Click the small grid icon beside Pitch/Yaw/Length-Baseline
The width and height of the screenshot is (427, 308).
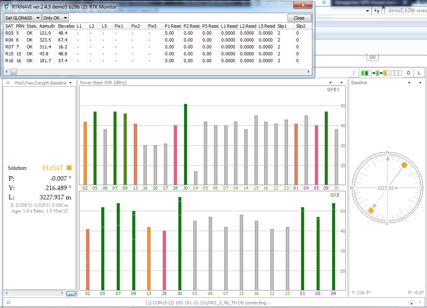pyautogui.click(x=8, y=83)
